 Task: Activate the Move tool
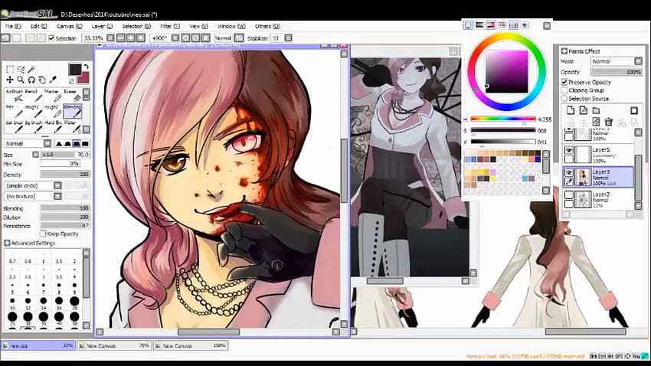point(10,80)
